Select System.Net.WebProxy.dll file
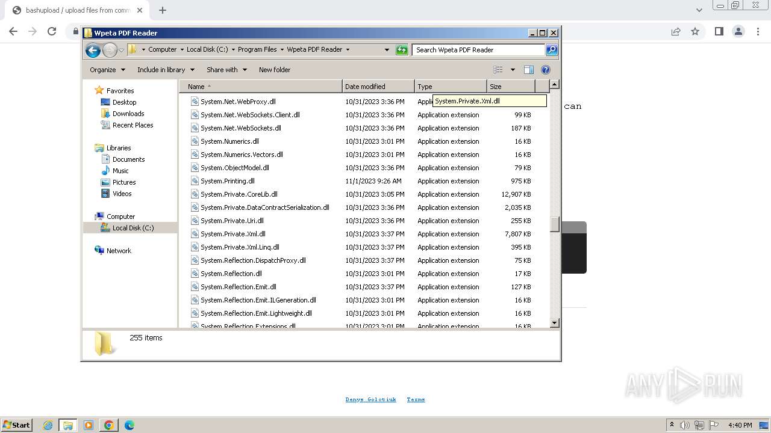The image size is (771, 433). [238, 102]
